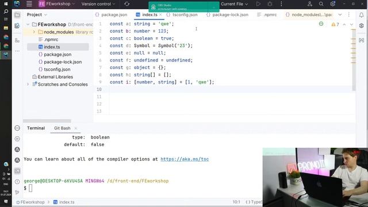Close the index.ts editor tab

point(160,14)
